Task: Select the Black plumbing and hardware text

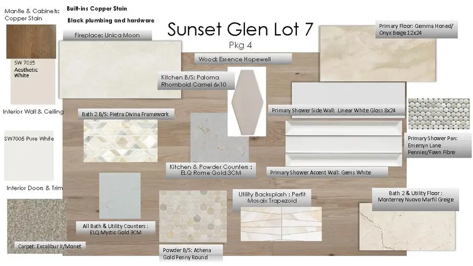Action: [111, 21]
